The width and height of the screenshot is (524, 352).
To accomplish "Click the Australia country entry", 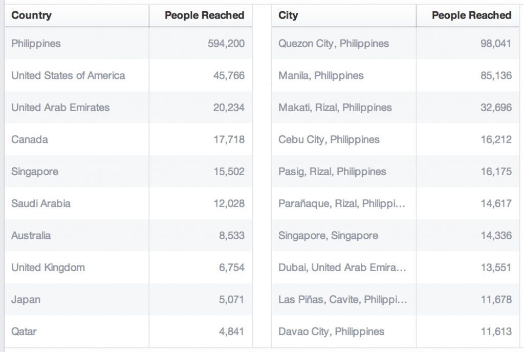I will 31,236.
